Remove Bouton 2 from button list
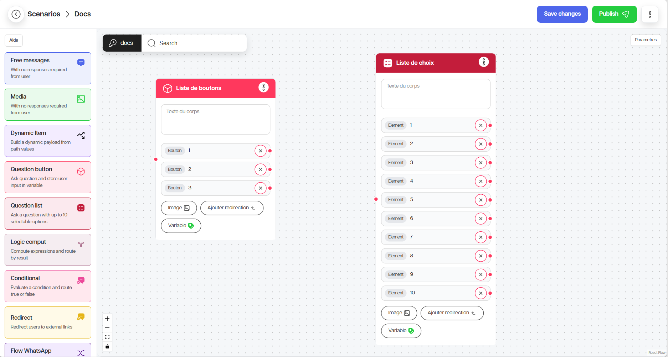 pyautogui.click(x=261, y=169)
